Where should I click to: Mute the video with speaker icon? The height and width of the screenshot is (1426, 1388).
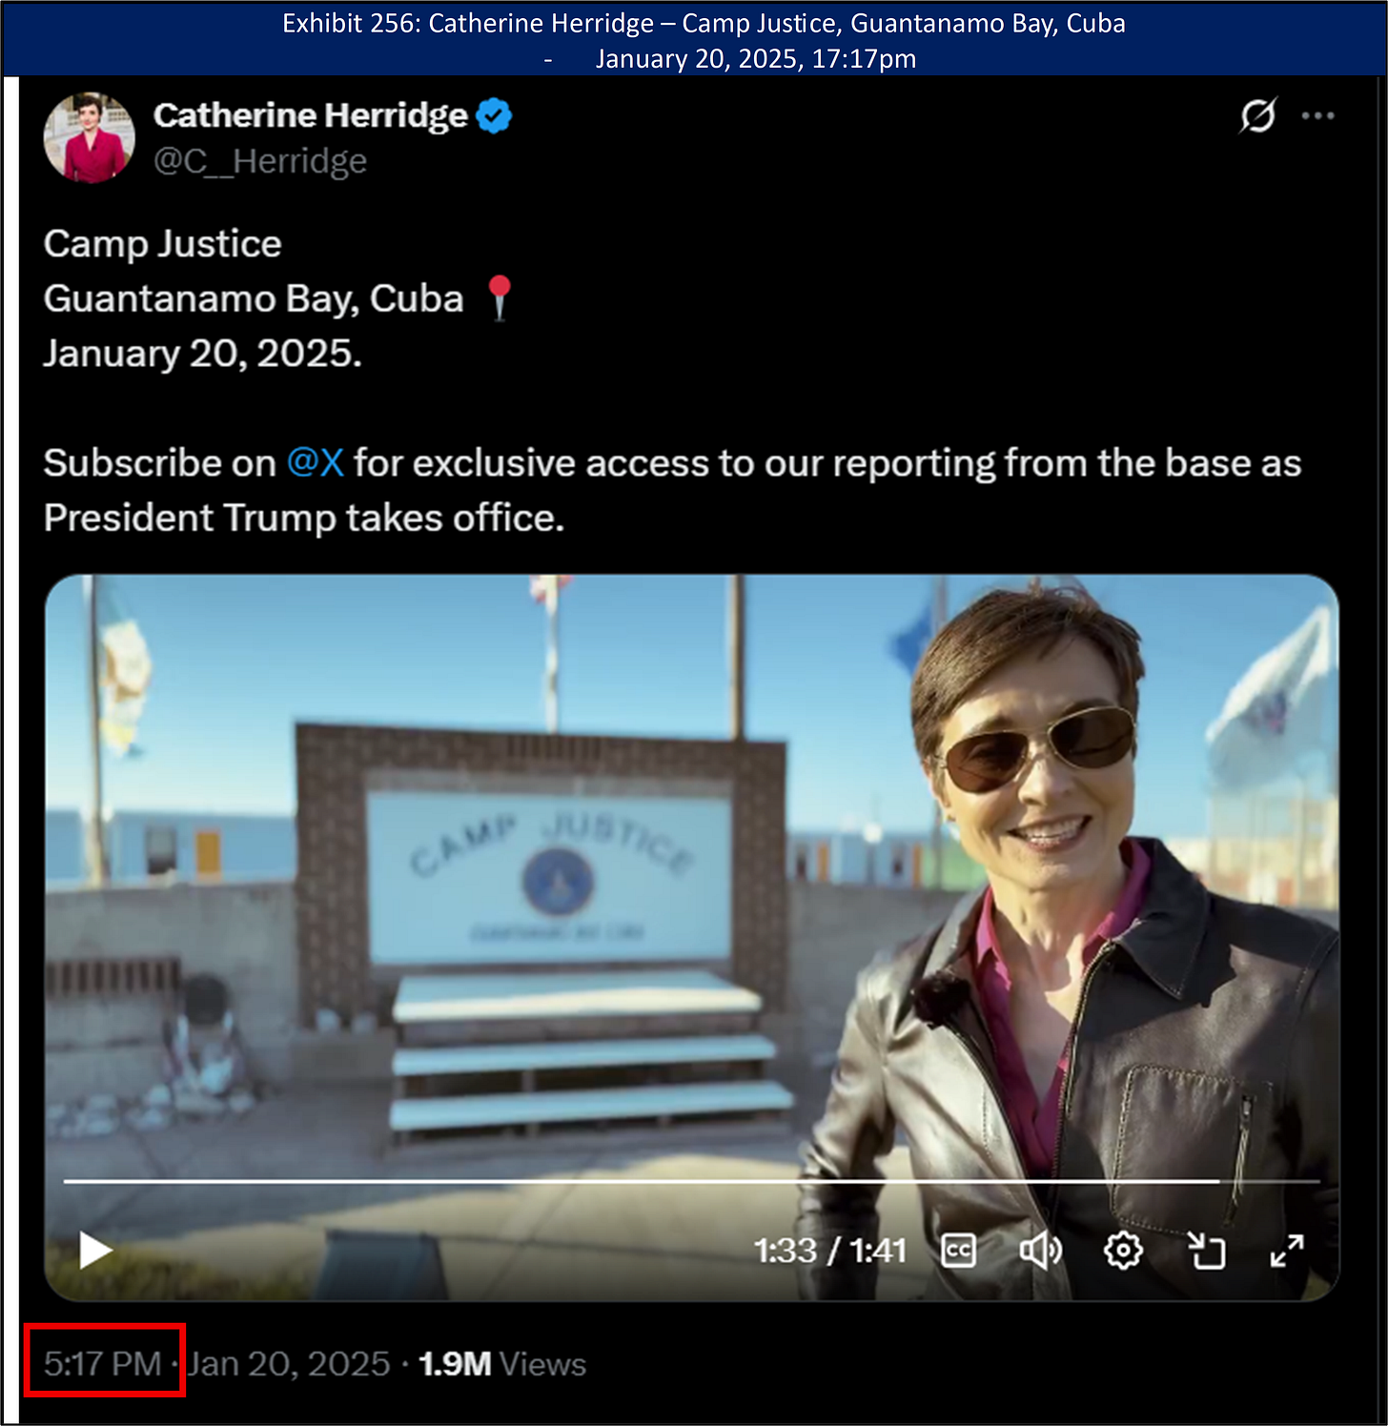pos(1040,1251)
